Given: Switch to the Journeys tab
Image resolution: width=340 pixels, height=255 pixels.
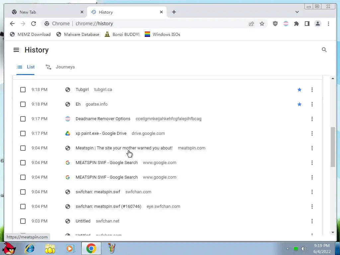Looking at the screenshot, I should coord(60,67).
